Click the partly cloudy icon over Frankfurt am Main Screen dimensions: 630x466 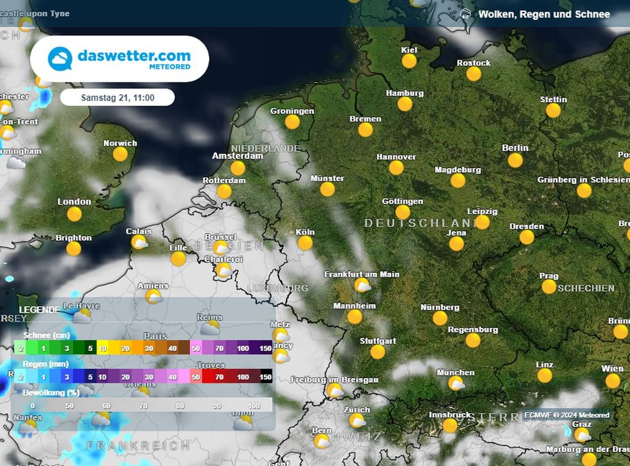(361, 286)
